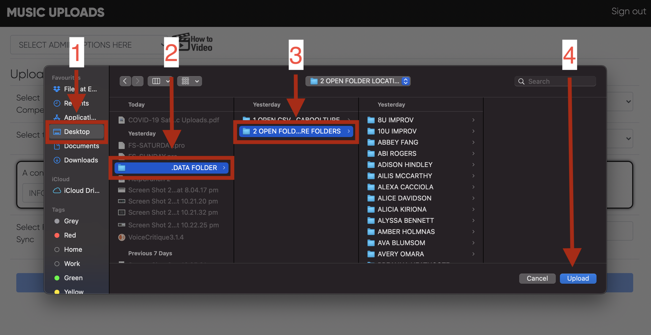Select Documents in Favourites sidebar

click(81, 146)
